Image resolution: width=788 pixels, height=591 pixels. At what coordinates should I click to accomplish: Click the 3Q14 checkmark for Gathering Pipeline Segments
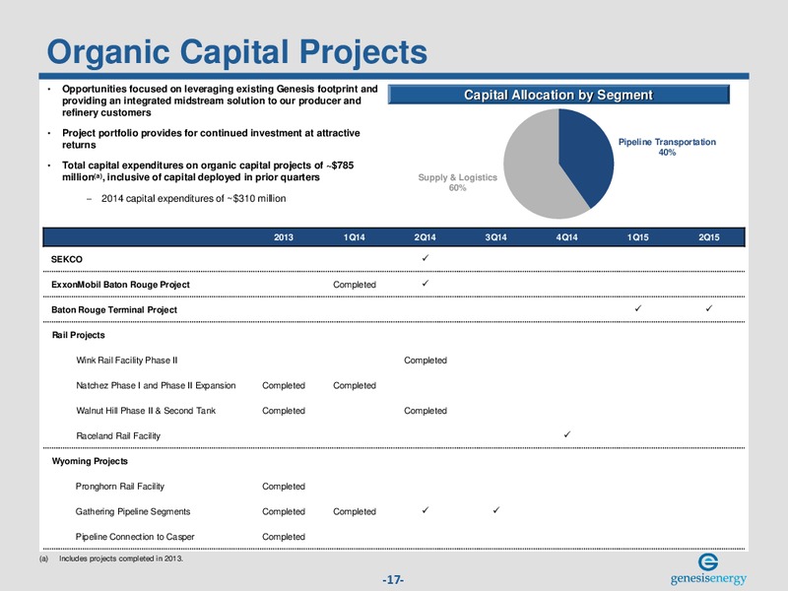point(496,510)
